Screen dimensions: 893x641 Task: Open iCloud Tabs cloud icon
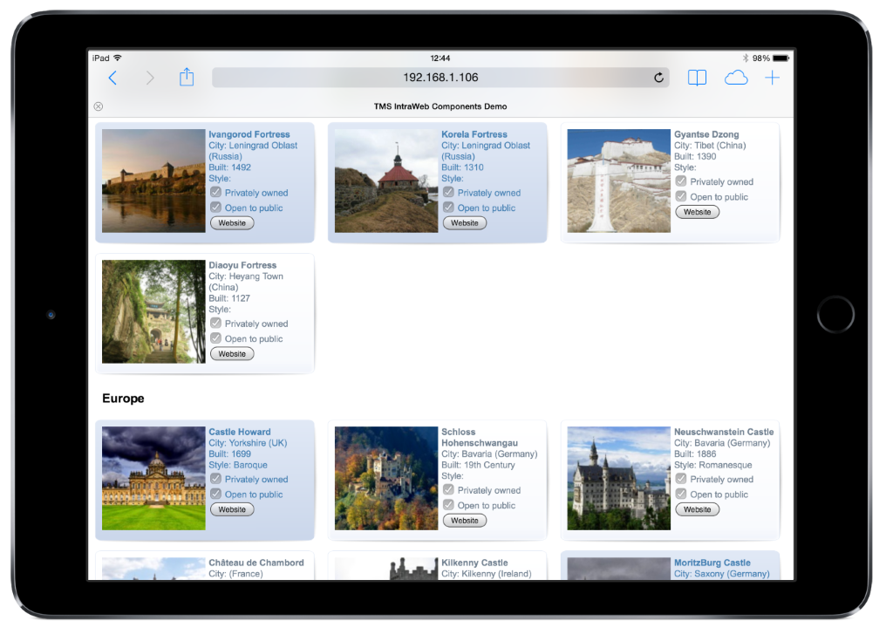point(736,78)
